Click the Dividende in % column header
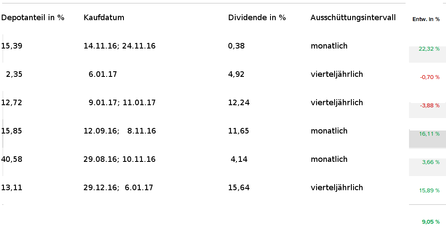Image resolution: width=446 pixels, height=237 pixels. click(257, 18)
